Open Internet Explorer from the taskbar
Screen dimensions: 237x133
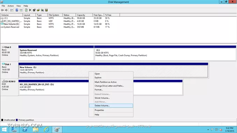pyautogui.click(x=46, y=130)
